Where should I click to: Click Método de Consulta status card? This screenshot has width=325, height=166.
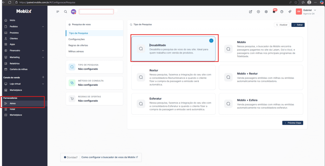click(x=95, y=83)
